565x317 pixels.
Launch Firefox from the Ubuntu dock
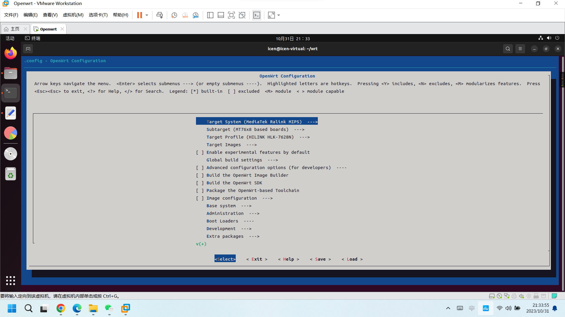(x=11, y=53)
